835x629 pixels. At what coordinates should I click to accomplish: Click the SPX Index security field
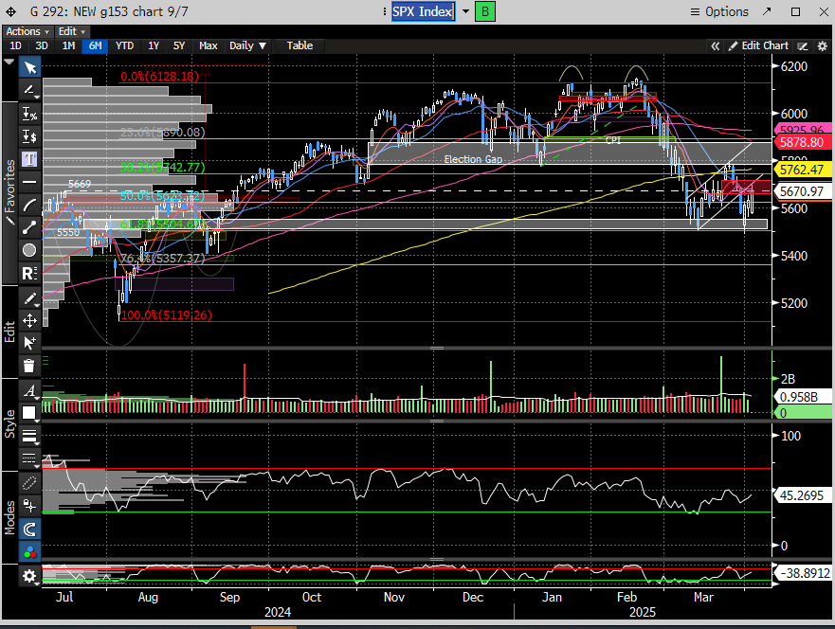point(423,11)
